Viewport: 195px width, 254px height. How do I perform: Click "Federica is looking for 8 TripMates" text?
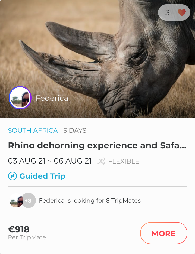(90, 201)
